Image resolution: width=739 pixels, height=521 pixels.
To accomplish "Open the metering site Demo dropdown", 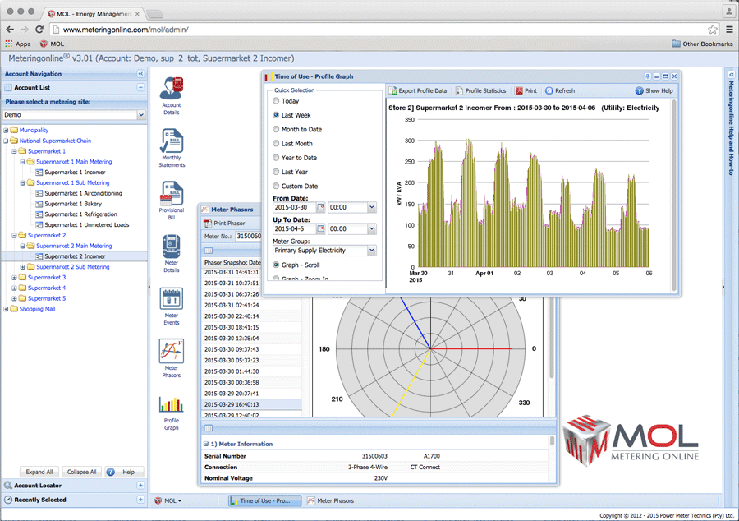I will 140,115.
